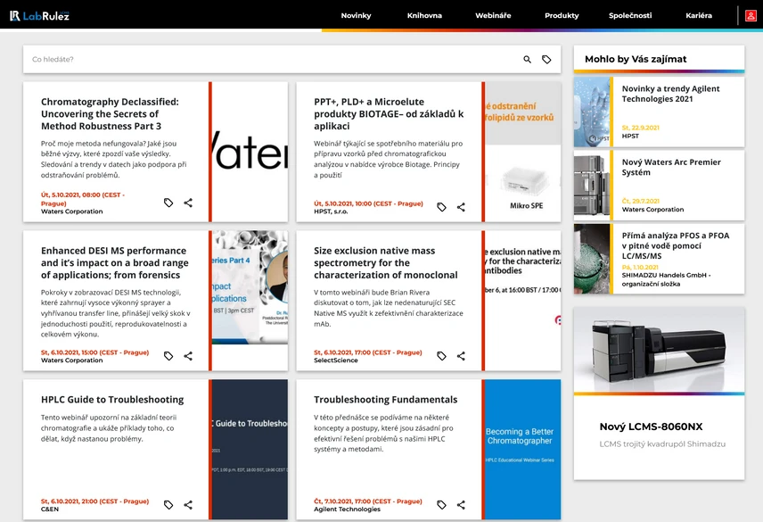This screenshot has width=763, height=522.
Task: Open the user account icon
Action: 751,15
